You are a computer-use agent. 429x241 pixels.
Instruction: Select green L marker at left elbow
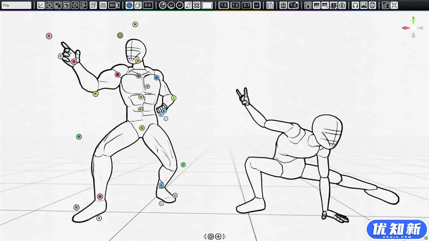[x=174, y=98]
